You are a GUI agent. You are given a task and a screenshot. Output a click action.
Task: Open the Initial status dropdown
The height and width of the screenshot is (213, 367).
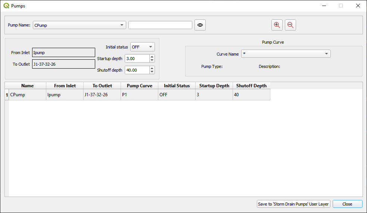142,47
